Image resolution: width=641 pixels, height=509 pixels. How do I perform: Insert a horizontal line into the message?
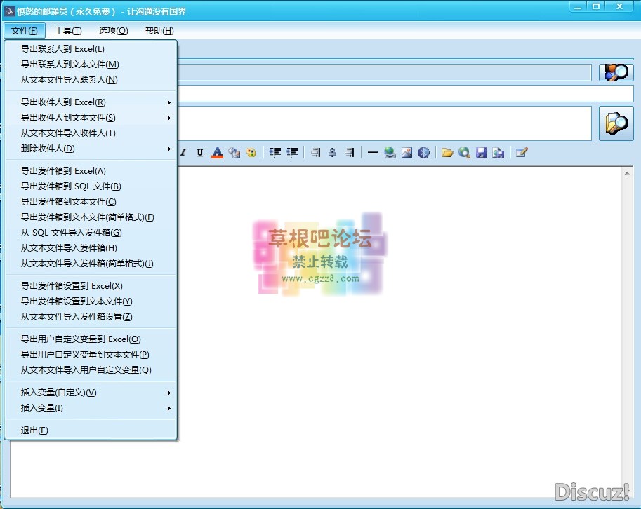point(373,152)
